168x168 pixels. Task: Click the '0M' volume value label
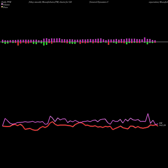coord(161,123)
